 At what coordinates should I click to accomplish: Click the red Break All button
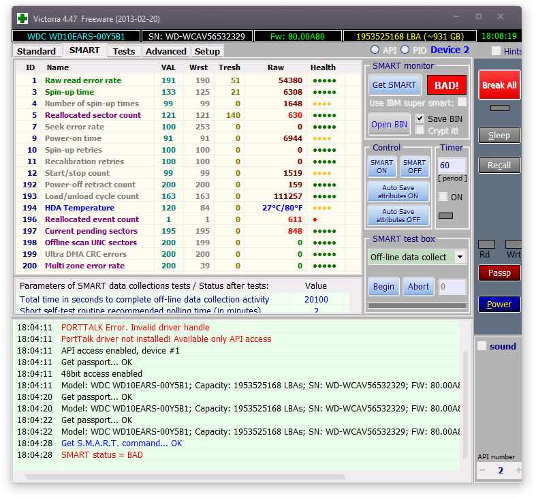(x=499, y=85)
